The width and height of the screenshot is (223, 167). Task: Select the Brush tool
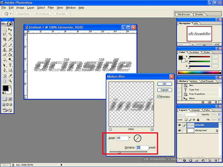click(10, 45)
